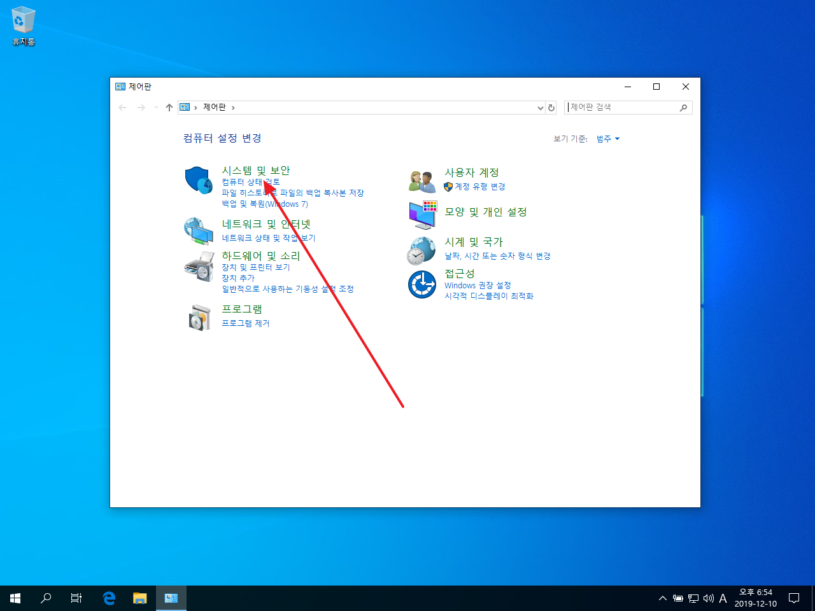Open recent locations dropdown arrow

click(157, 108)
